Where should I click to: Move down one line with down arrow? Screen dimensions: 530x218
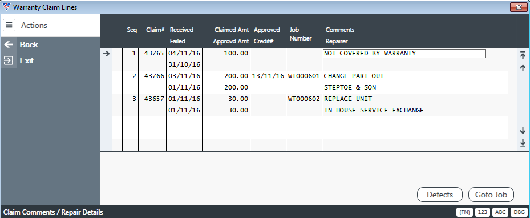coord(523,131)
